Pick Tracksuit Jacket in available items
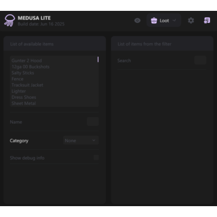This screenshot has height=217, width=217. (27, 85)
